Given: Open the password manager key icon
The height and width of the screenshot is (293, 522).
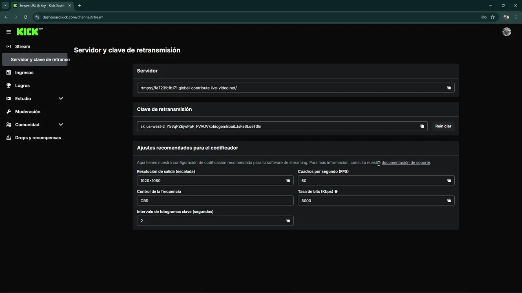Looking at the screenshot, I should [x=484, y=17].
